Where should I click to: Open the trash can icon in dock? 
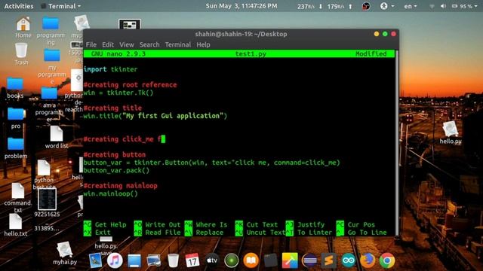[173, 260]
